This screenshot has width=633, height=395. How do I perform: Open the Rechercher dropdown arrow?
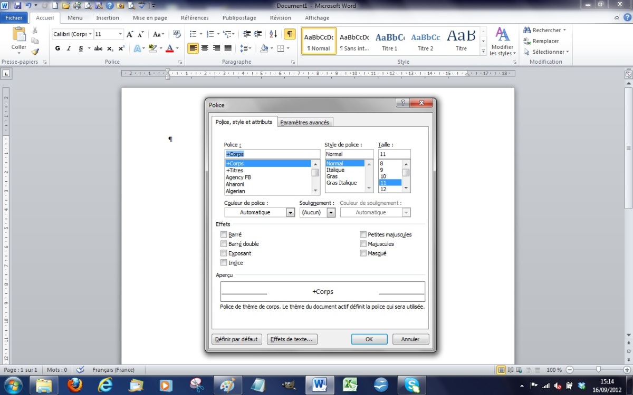(x=564, y=30)
